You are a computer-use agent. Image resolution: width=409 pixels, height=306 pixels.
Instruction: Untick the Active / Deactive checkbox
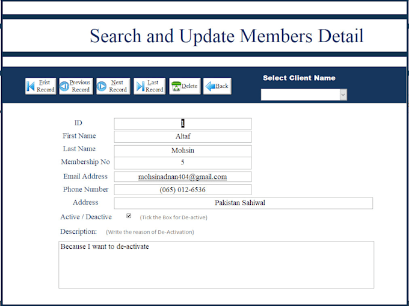(x=129, y=216)
